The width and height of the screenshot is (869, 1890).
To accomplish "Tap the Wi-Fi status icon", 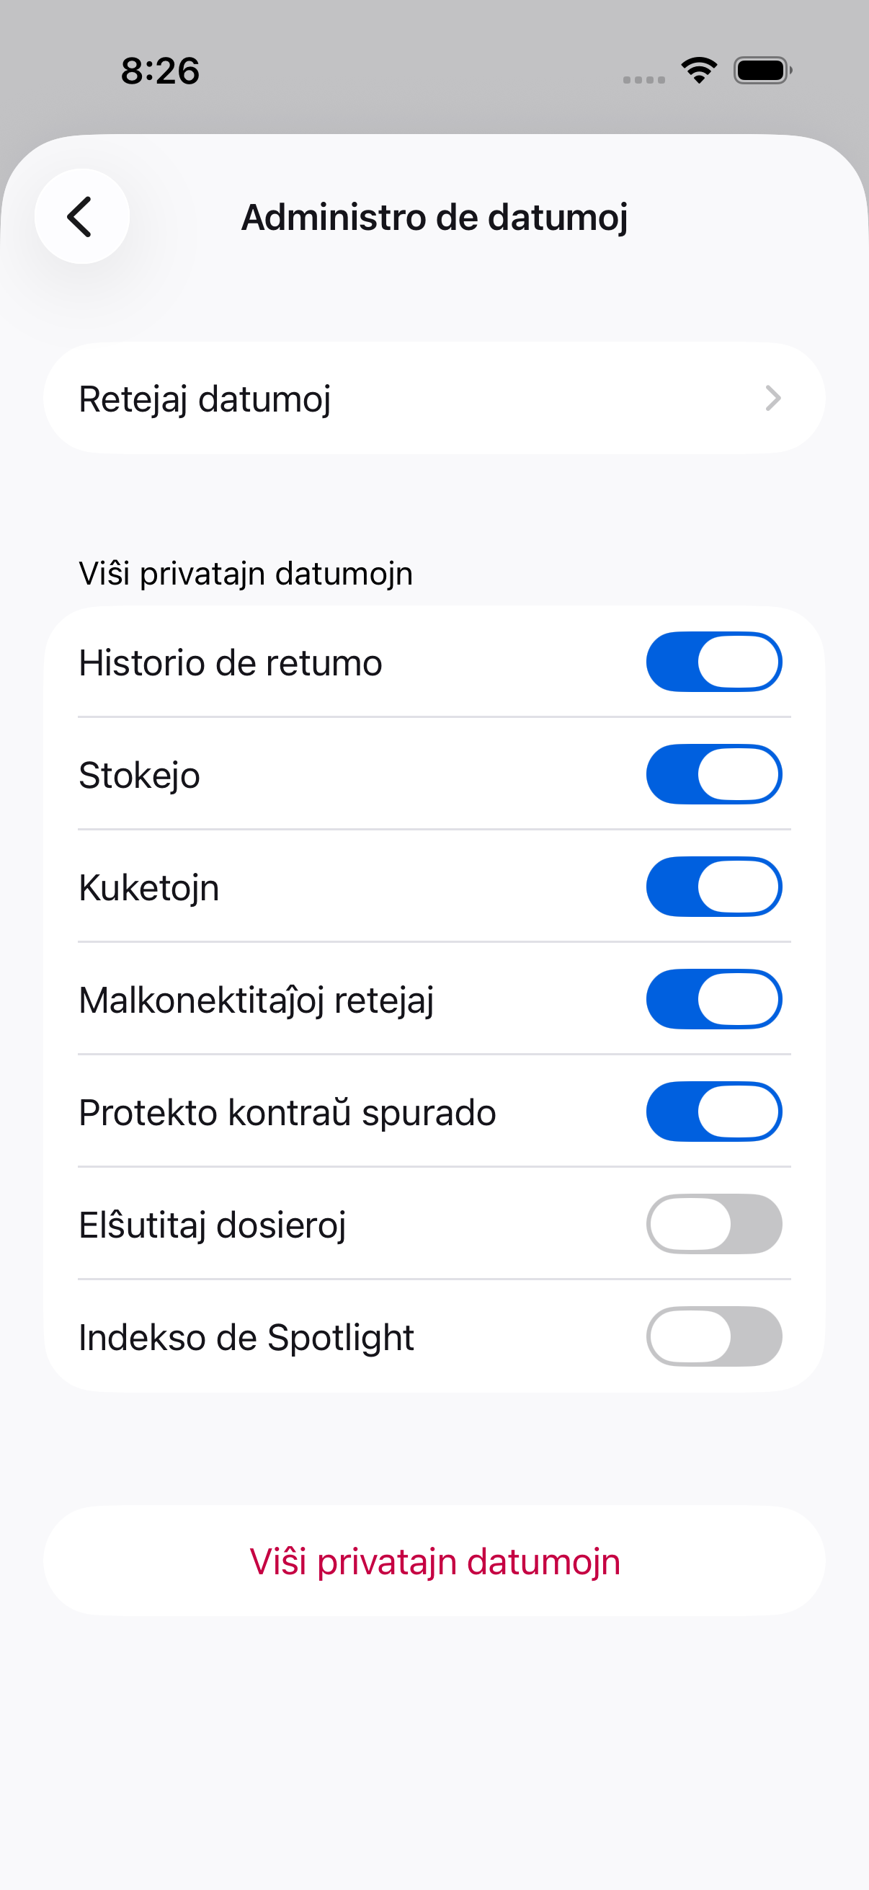I will tap(699, 71).
